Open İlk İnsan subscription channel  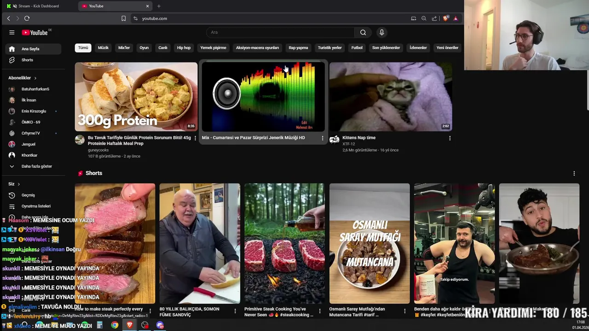pos(33,100)
